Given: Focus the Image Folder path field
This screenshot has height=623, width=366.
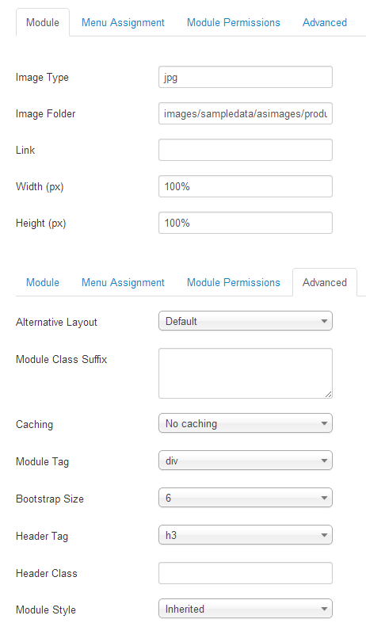Looking at the screenshot, I should click(x=246, y=113).
